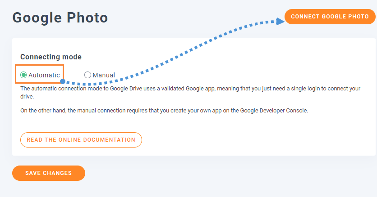Choose the Manual connecting mode radio button
This screenshot has height=197, width=377.
(87, 75)
